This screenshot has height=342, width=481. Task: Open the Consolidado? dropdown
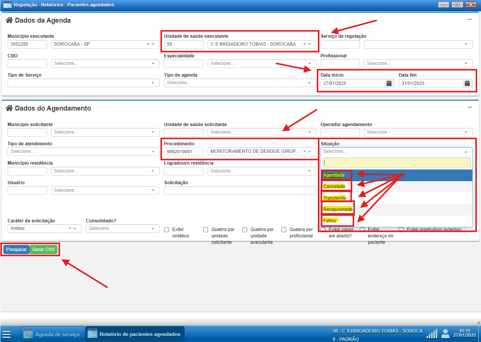click(123, 228)
